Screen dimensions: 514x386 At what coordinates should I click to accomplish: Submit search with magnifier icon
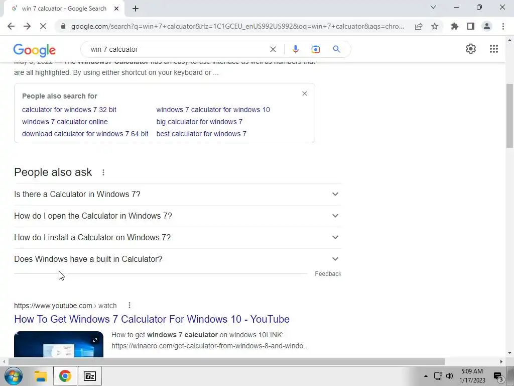[337, 49]
